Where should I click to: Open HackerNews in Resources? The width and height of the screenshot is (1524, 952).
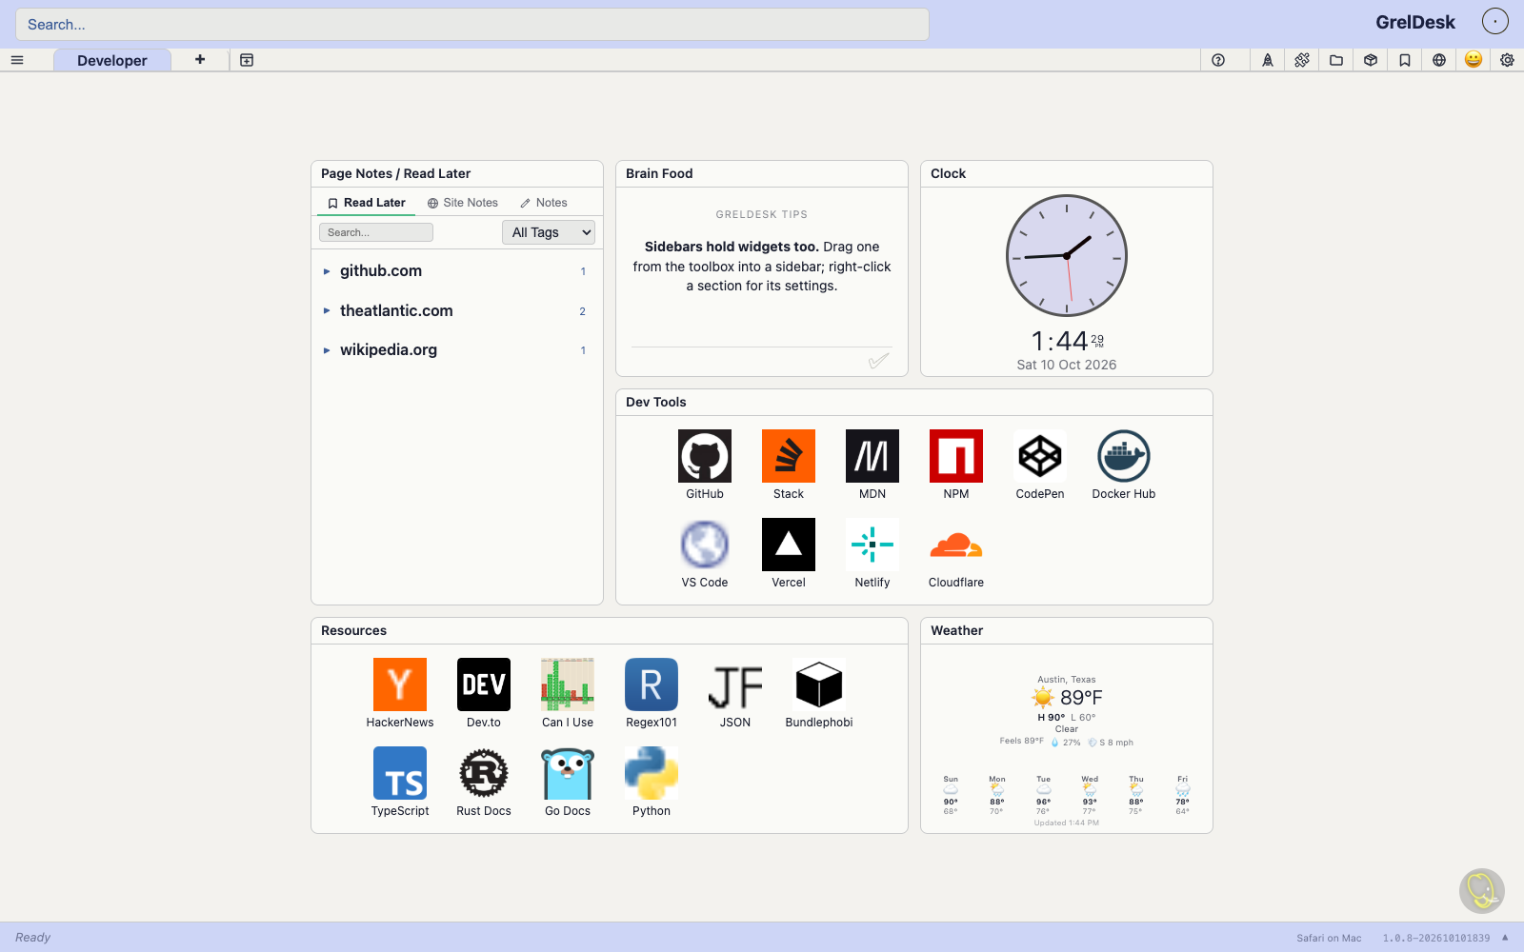[400, 684]
